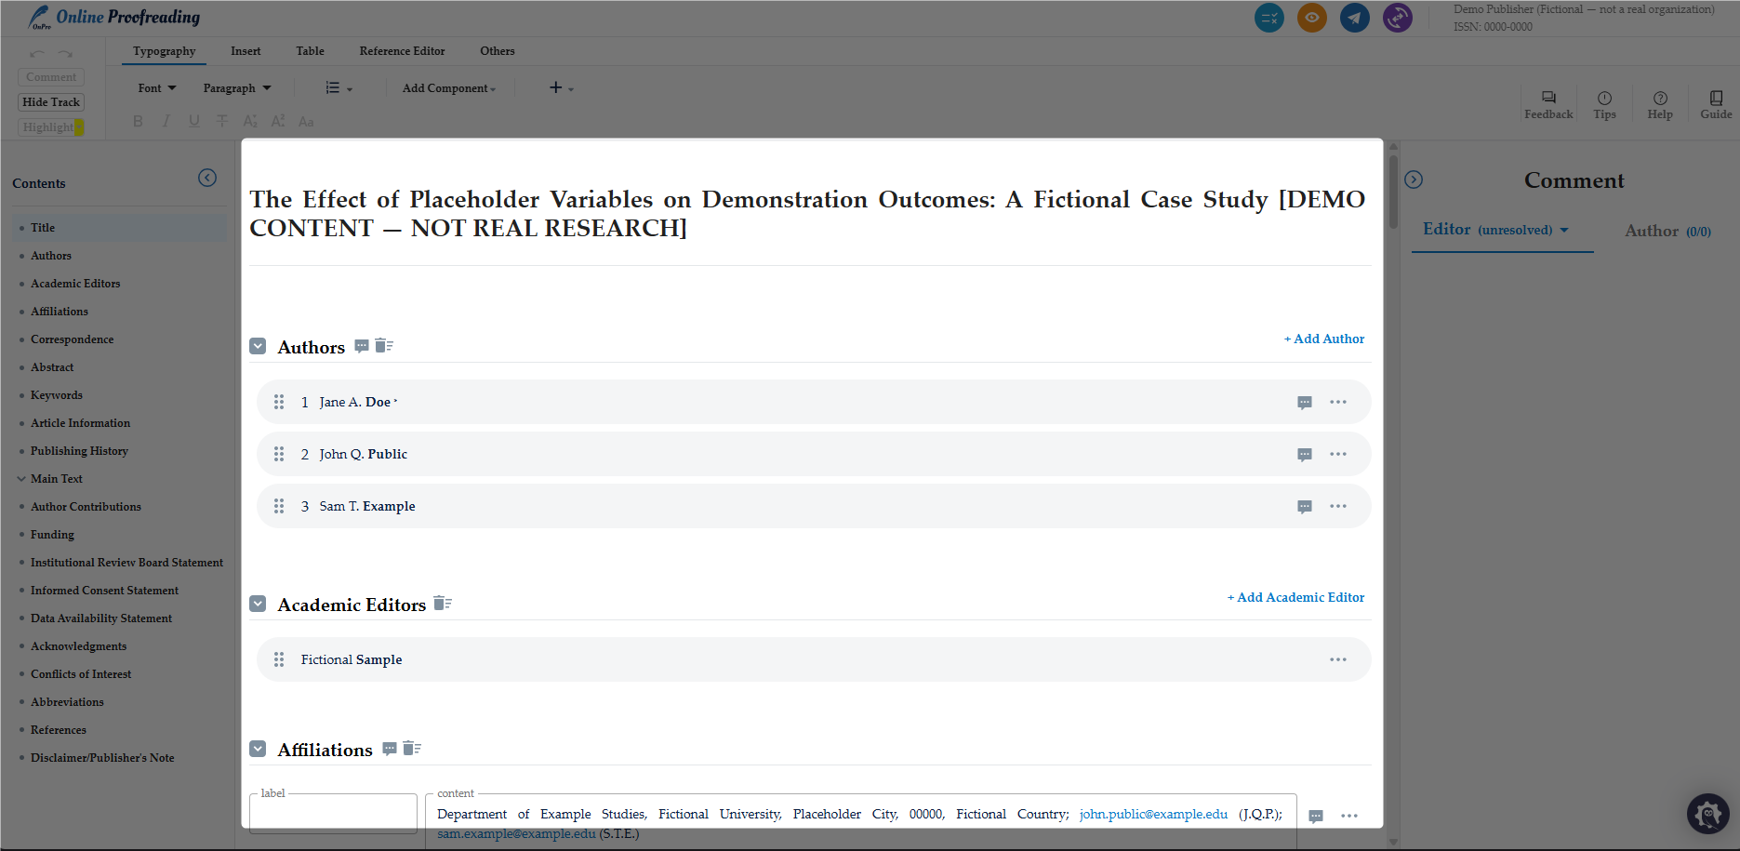The width and height of the screenshot is (1740, 851).
Task: Open more options for Jane A. Doe
Action: point(1338,402)
